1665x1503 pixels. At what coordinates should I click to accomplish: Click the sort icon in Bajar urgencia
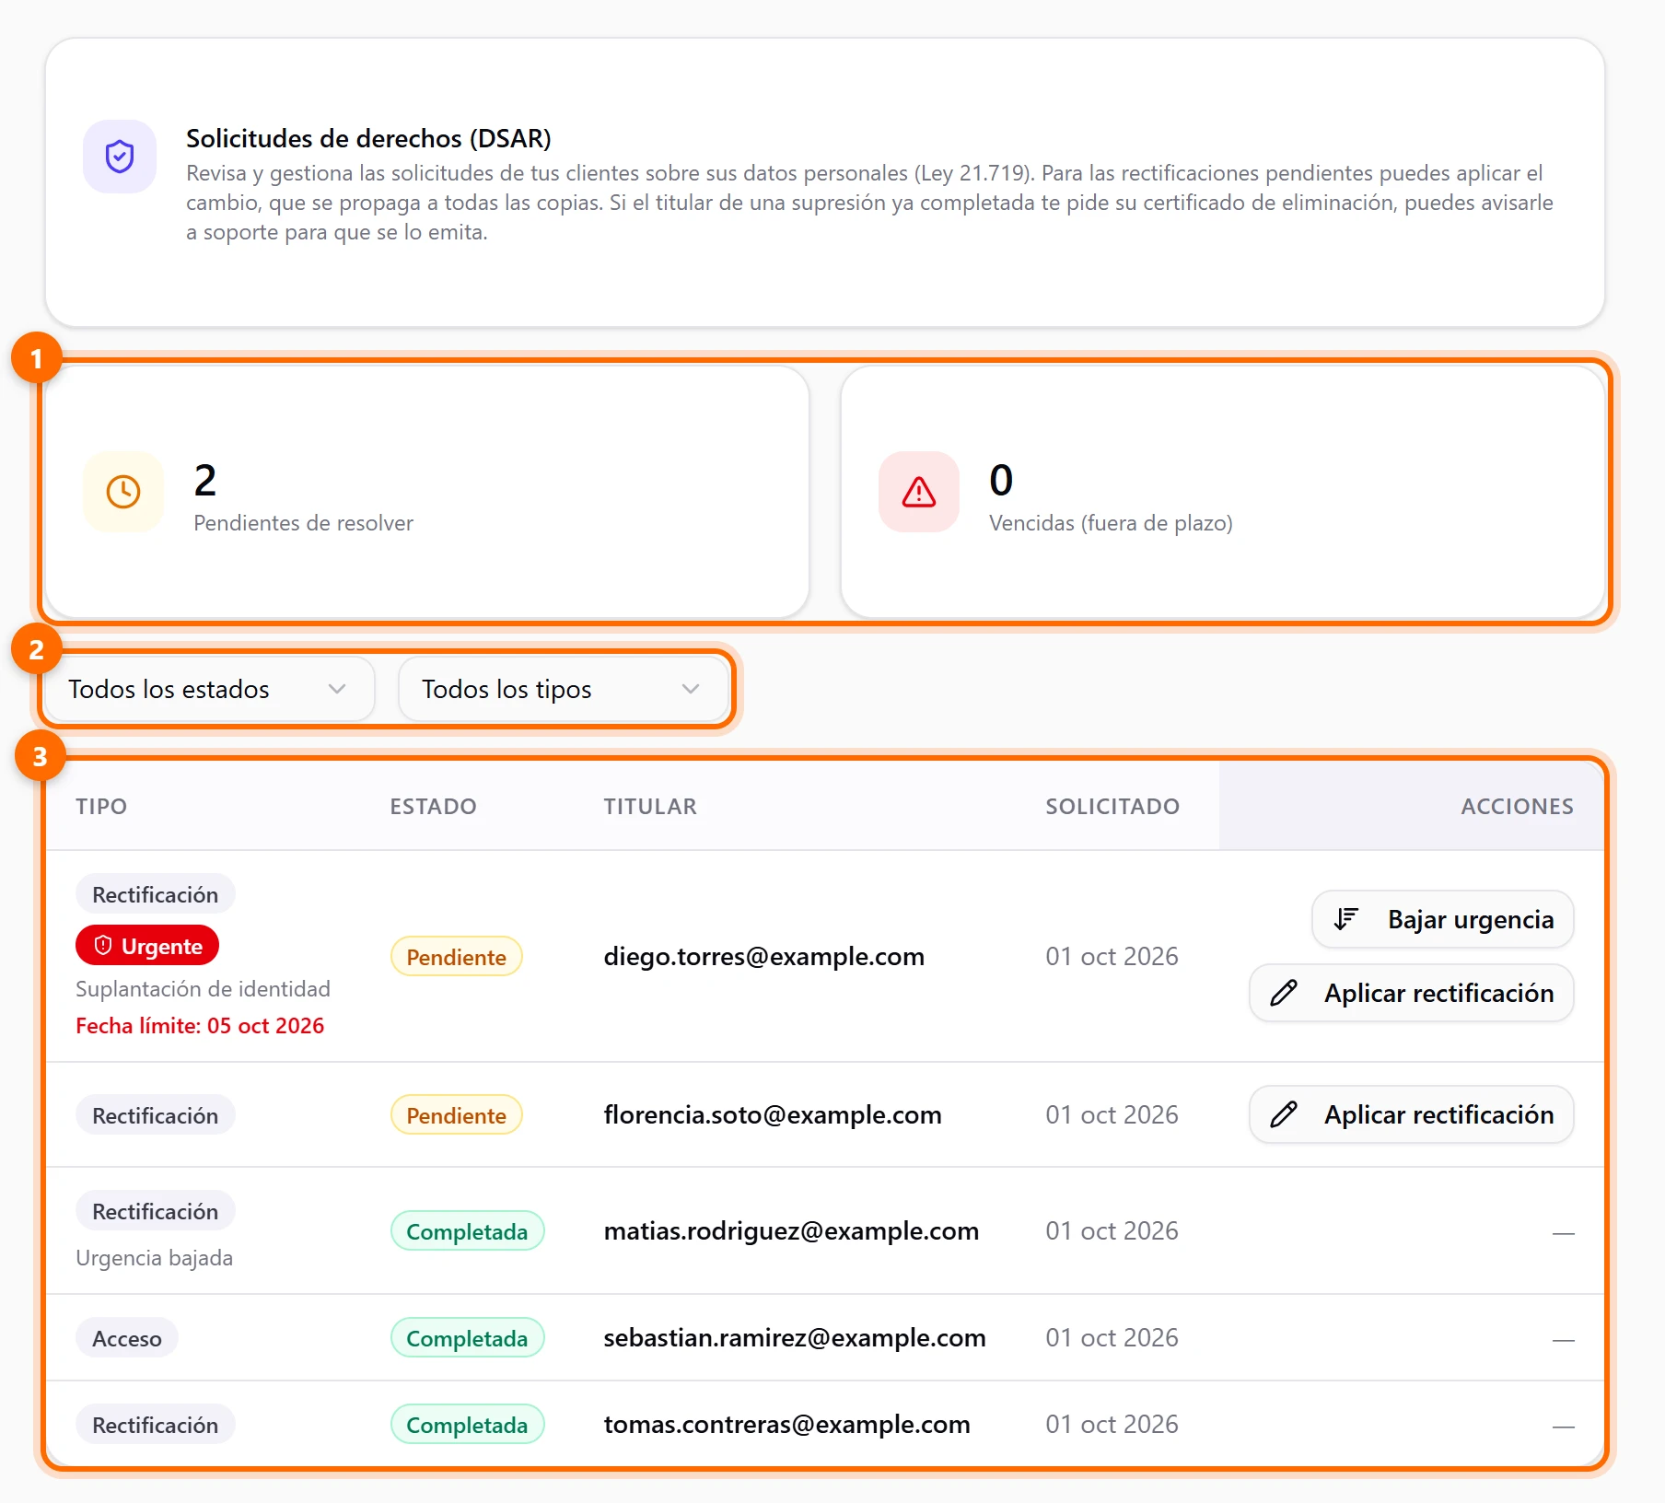point(1346,918)
